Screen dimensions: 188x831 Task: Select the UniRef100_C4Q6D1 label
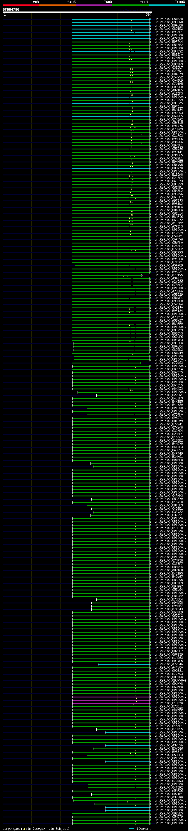169,509
